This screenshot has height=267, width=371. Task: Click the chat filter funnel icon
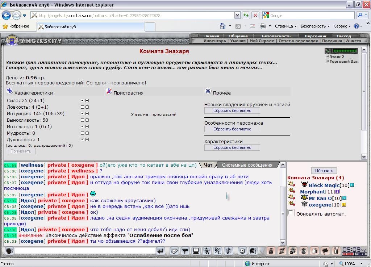click(x=185, y=251)
